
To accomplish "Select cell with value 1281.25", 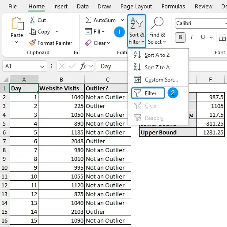I will [210, 132].
